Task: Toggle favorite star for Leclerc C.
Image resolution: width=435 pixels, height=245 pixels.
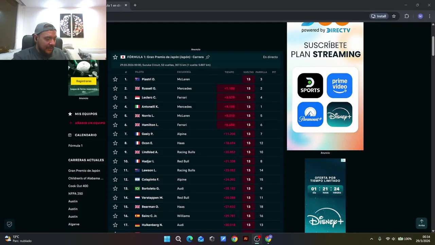Action: tap(115, 97)
